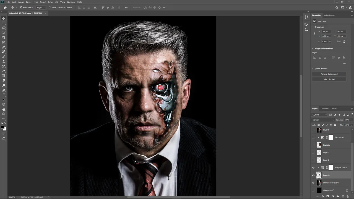Show Layer 5 visibility
Viewport: 354px width, 199px height.
tap(313, 130)
